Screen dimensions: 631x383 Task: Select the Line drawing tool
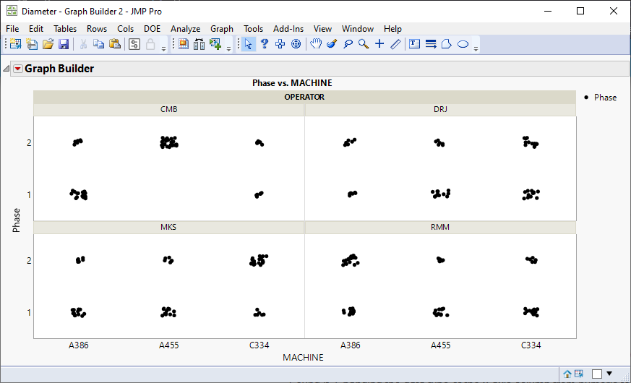pyautogui.click(x=395, y=44)
